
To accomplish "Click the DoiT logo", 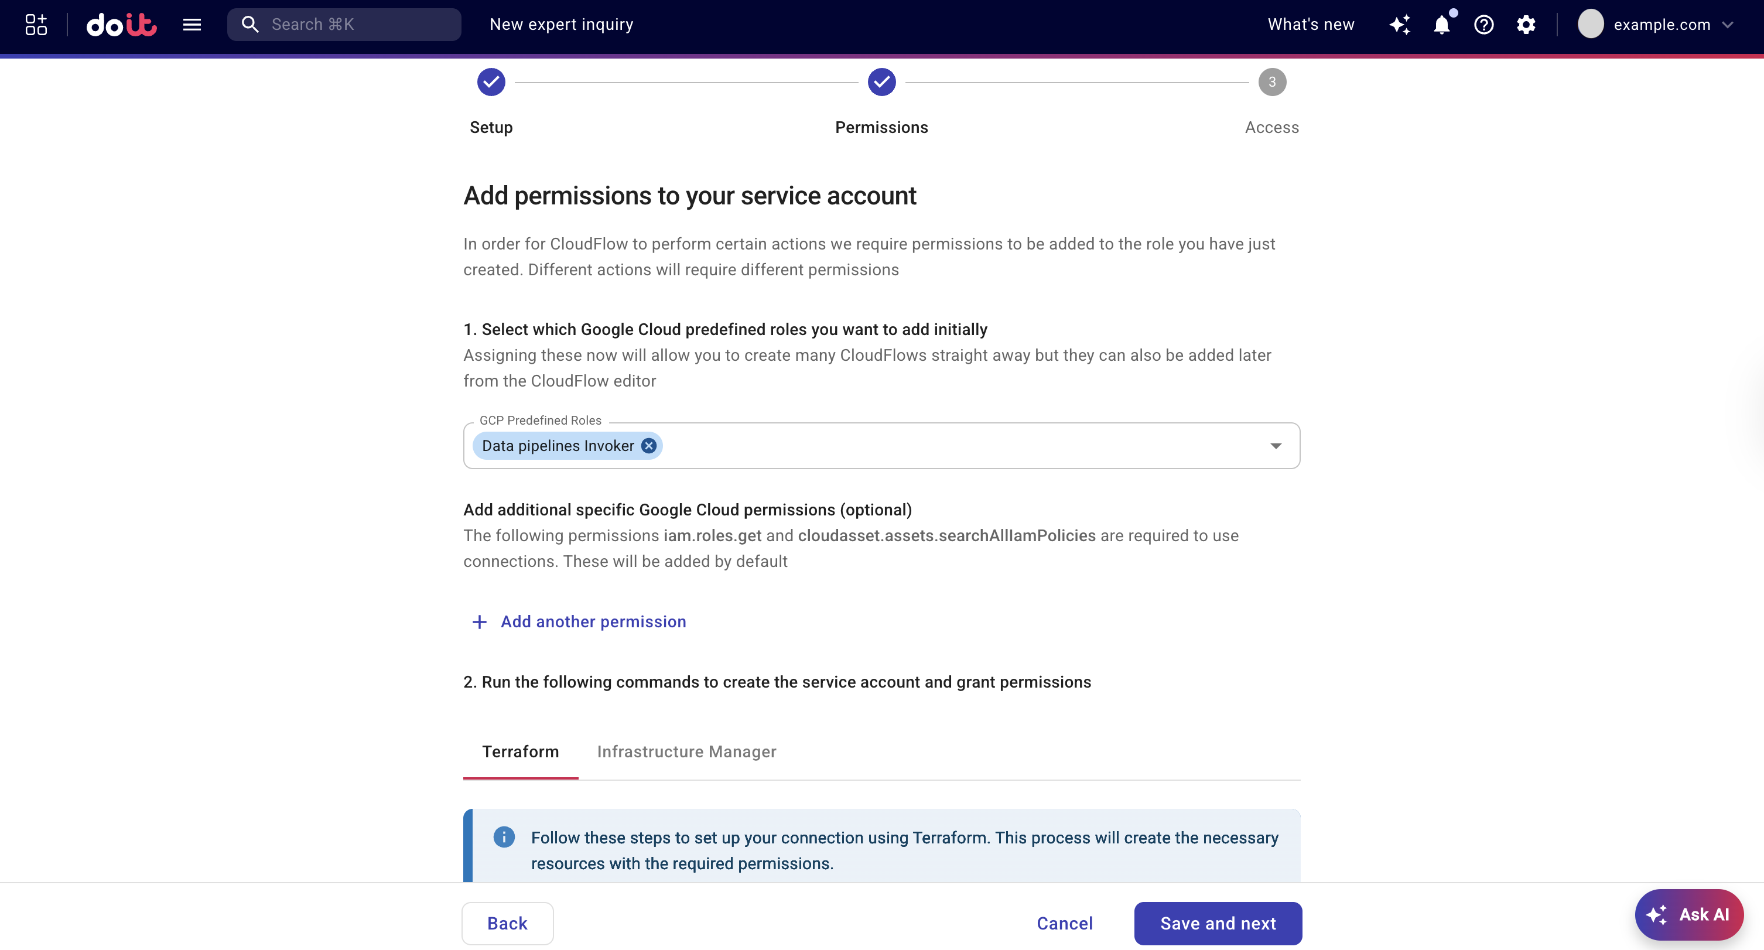I will (121, 25).
